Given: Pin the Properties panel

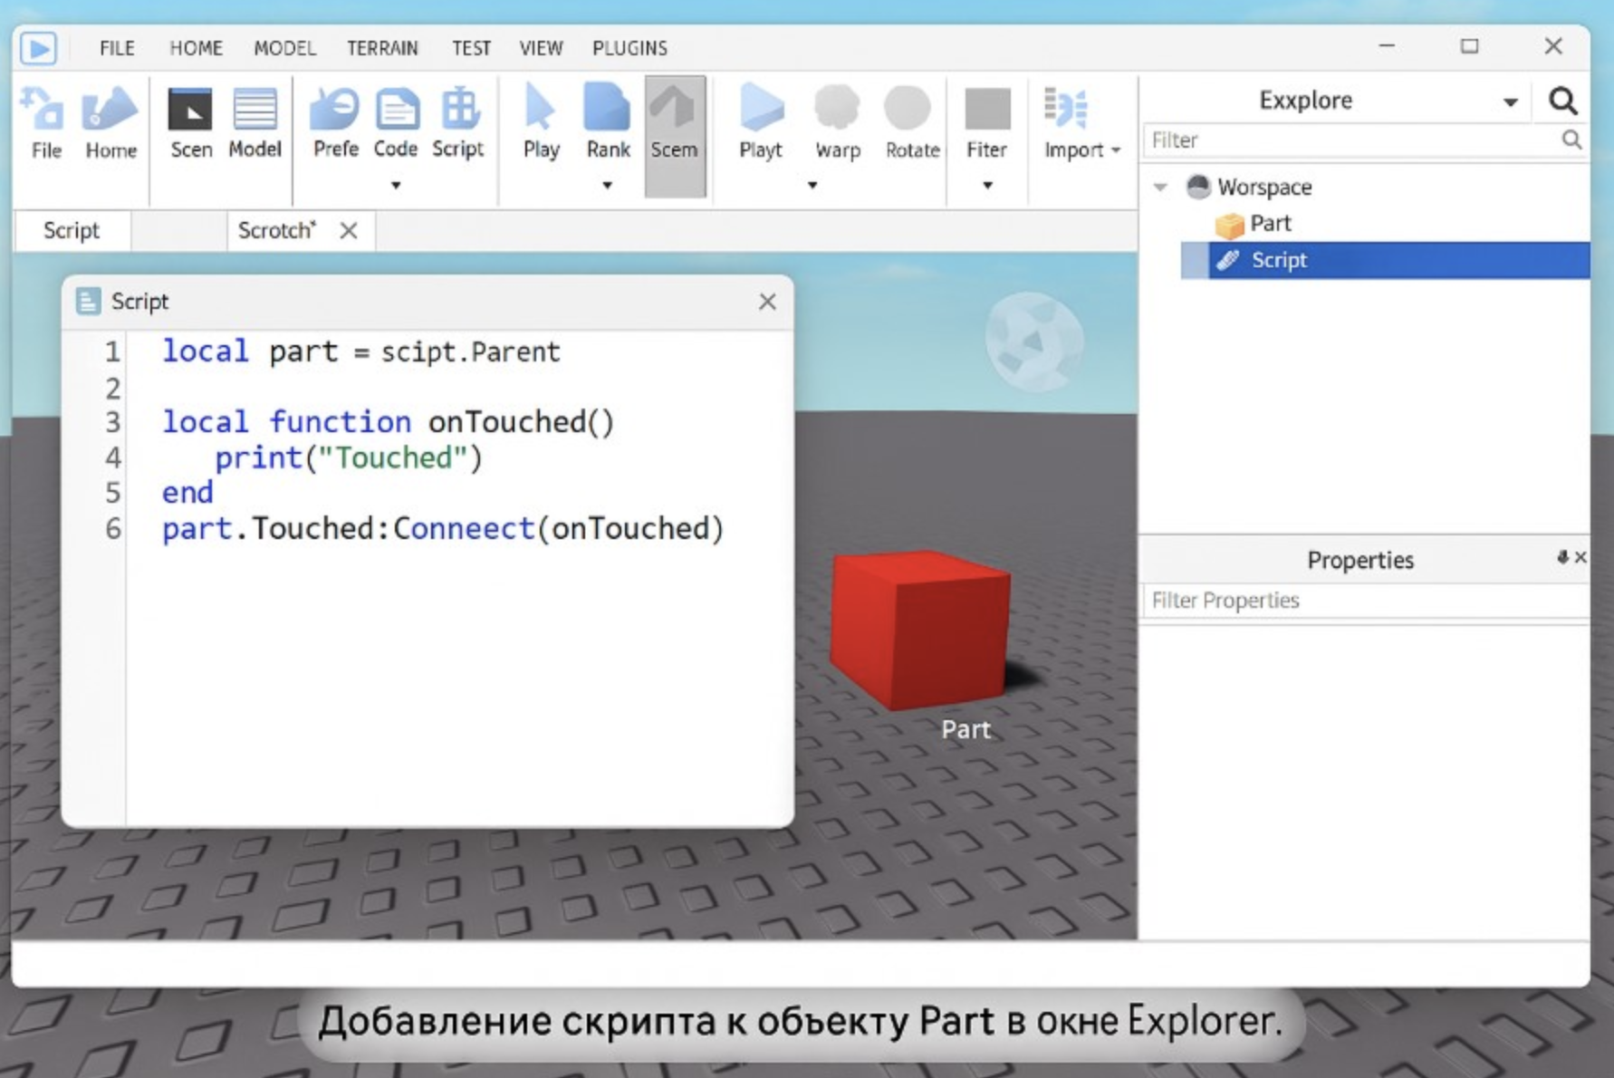Looking at the screenshot, I should pyautogui.click(x=1562, y=558).
